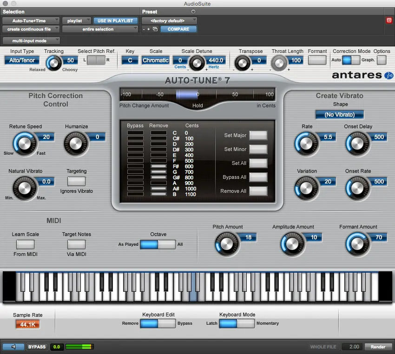Click the Pitch Change Amount meter
The width and height of the screenshot is (395, 354).
click(x=197, y=94)
